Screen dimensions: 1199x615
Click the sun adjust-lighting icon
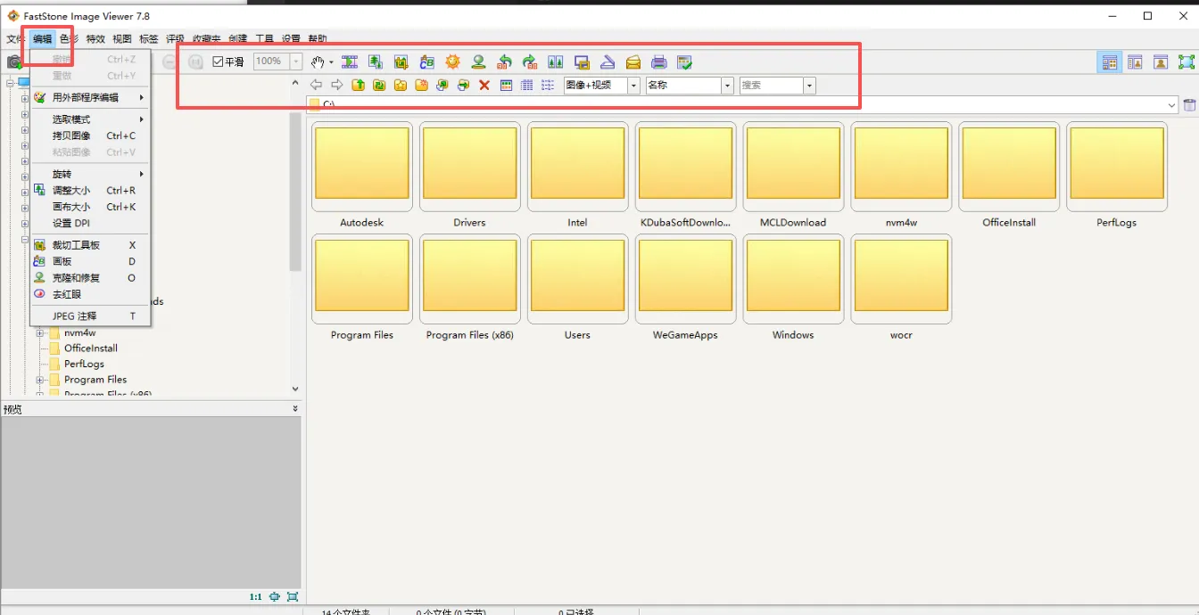click(452, 61)
